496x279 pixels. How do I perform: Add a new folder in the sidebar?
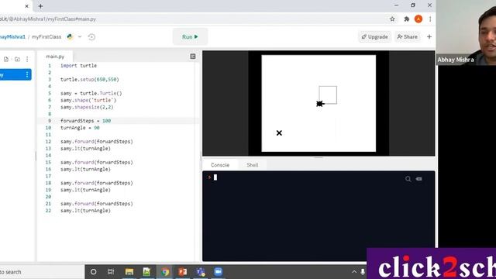pos(17,59)
